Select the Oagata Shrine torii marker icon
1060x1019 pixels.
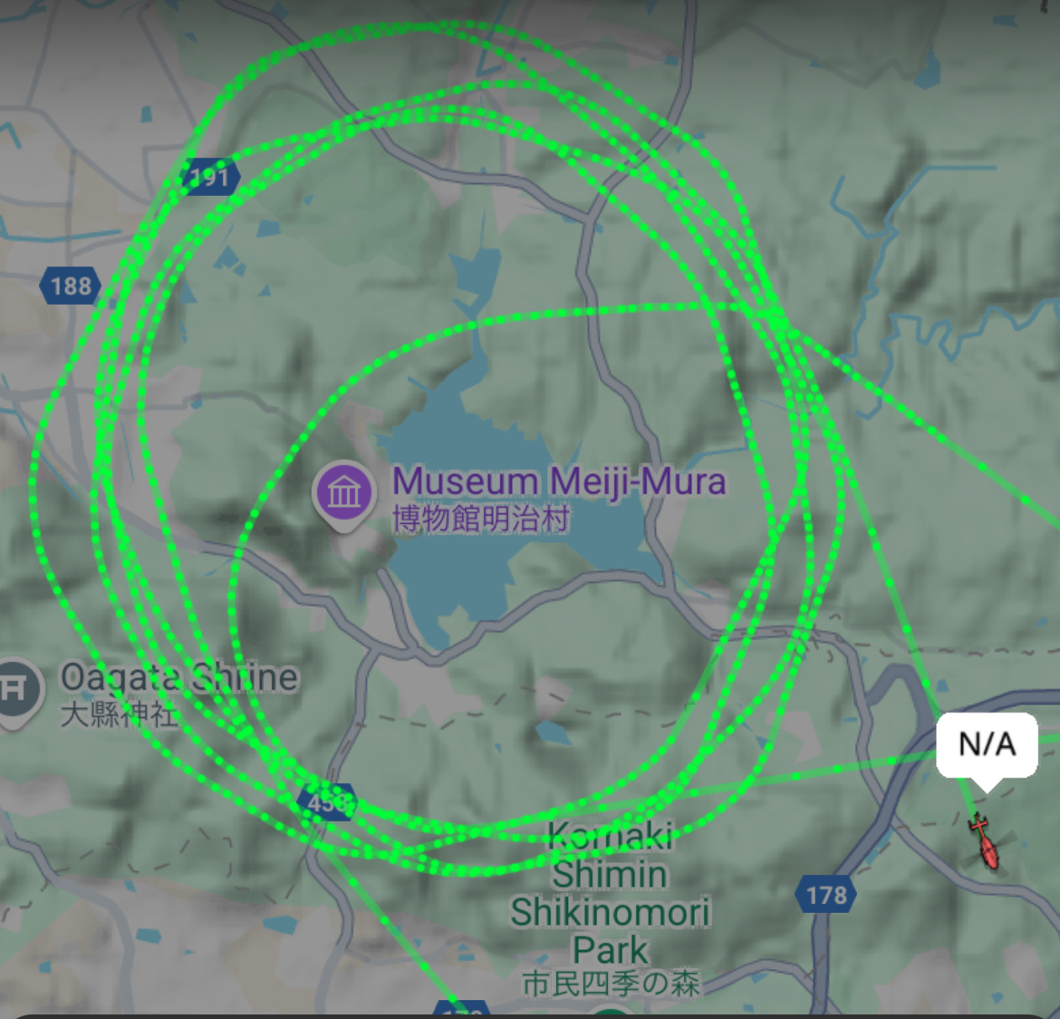[16, 692]
